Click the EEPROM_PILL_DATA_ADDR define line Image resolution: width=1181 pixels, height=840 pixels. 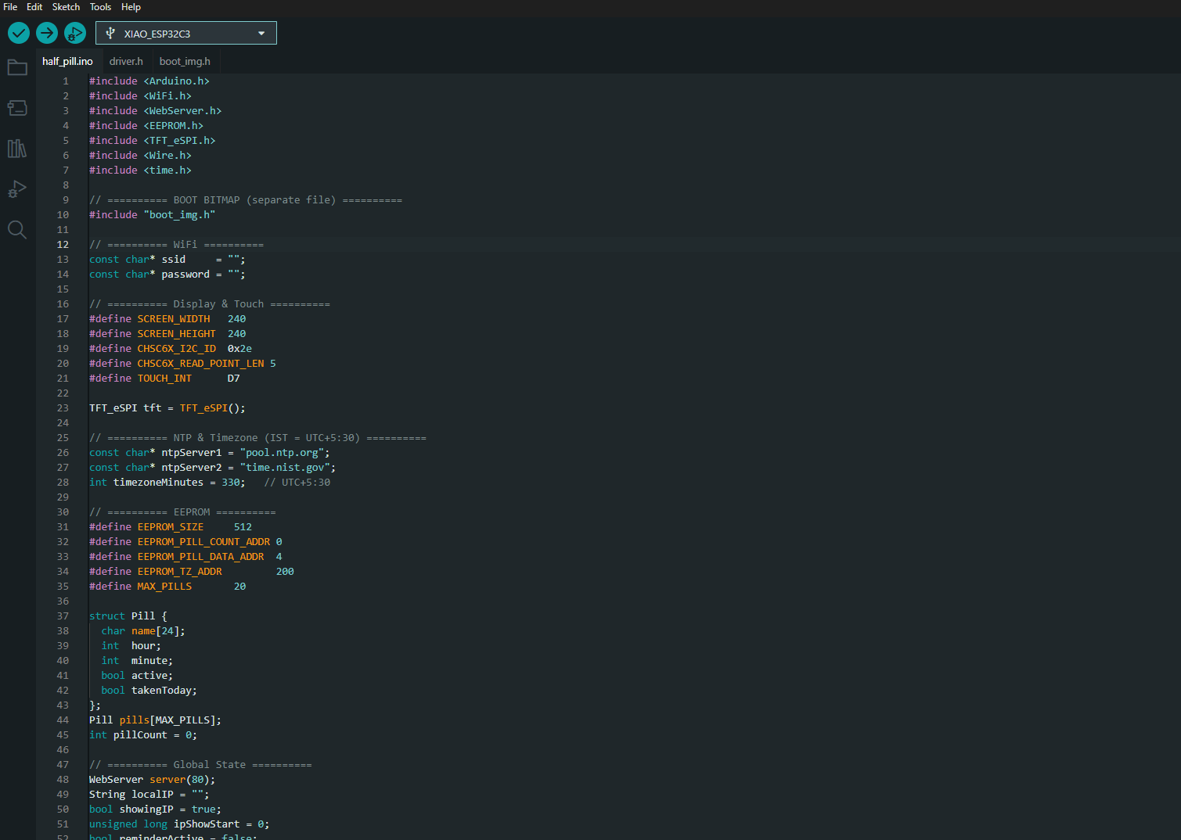coord(185,557)
